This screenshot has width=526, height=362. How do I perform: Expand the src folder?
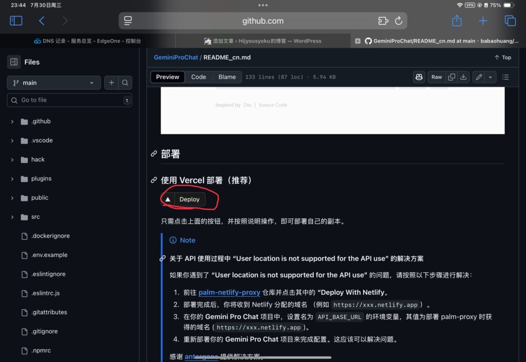click(x=12, y=217)
